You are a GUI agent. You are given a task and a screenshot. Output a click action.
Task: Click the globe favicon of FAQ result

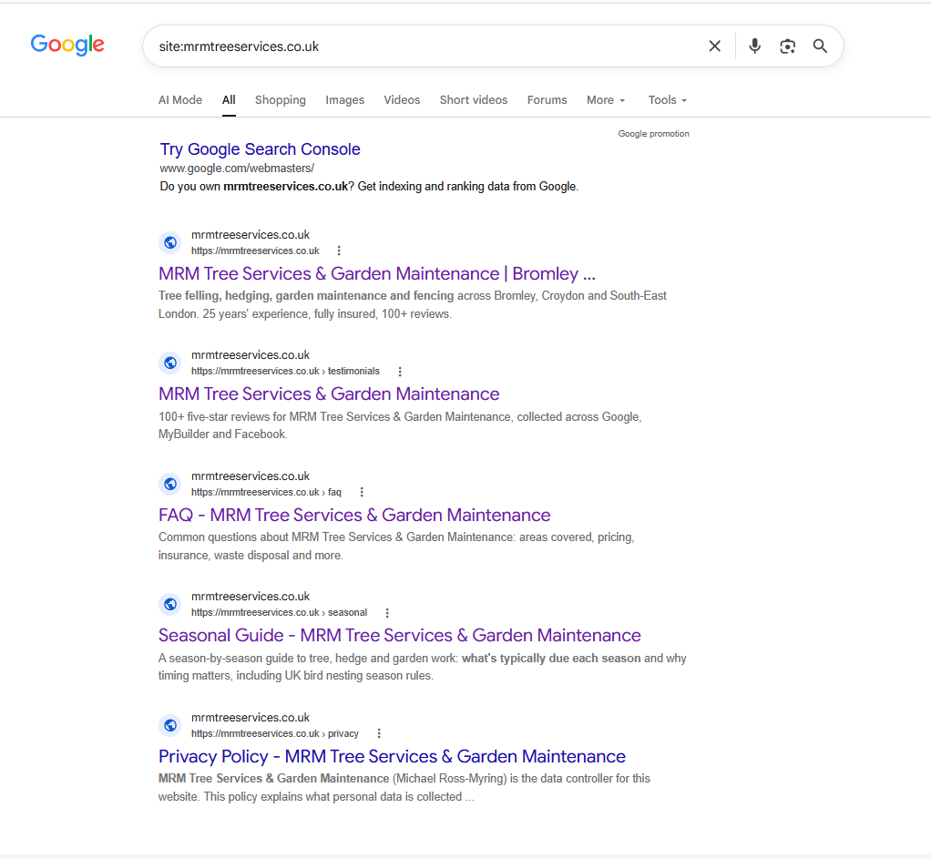[x=170, y=484]
